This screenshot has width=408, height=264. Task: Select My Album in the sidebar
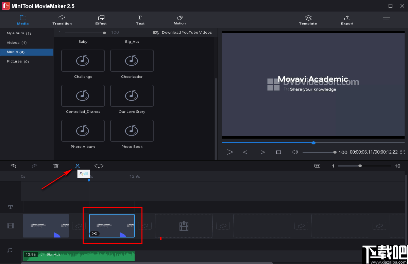tap(16, 33)
